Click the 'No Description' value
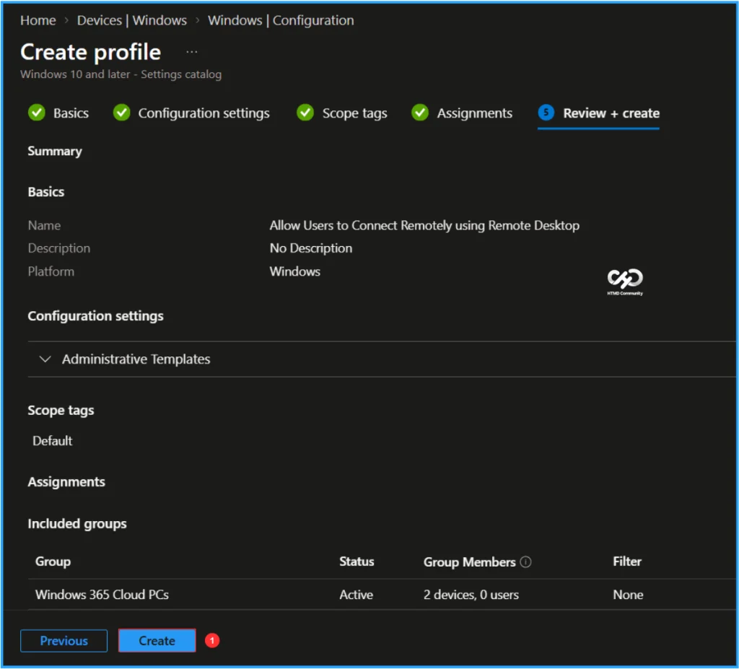The width and height of the screenshot is (739, 669). coord(311,248)
